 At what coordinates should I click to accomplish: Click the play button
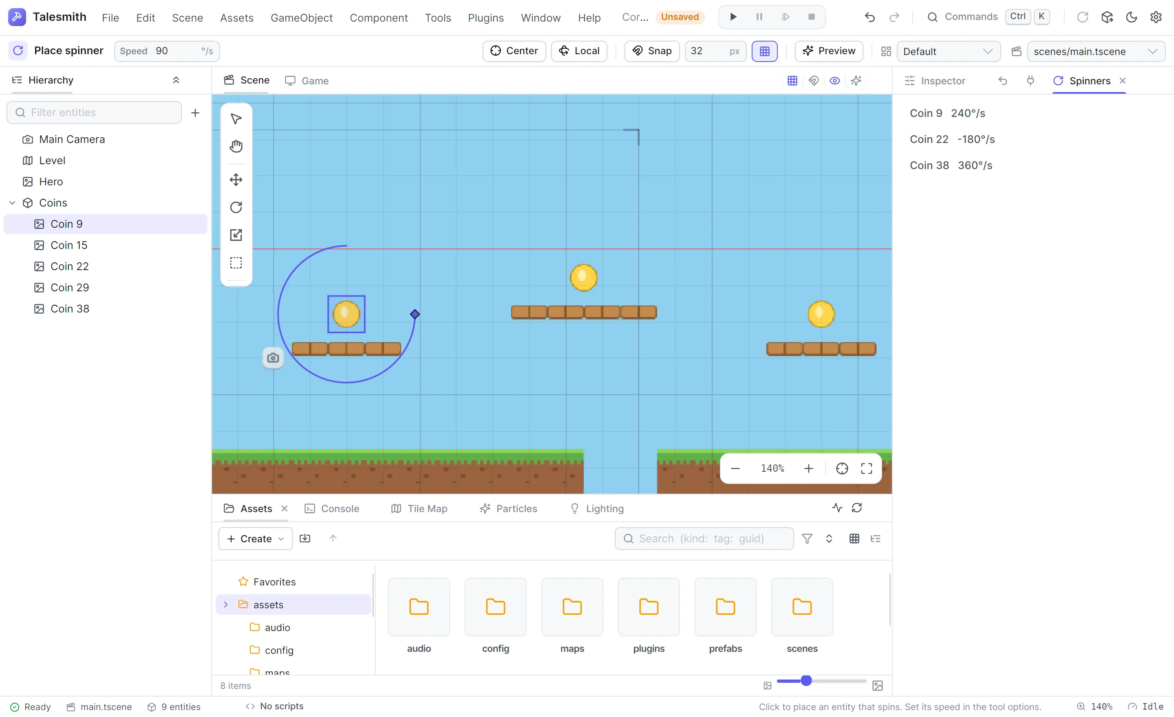[x=733, y=17]
